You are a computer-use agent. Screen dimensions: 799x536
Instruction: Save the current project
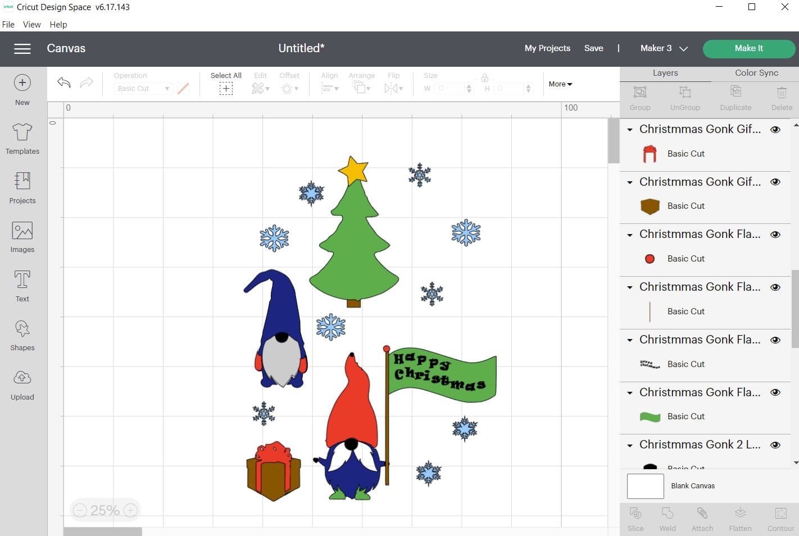pos(593,48)
